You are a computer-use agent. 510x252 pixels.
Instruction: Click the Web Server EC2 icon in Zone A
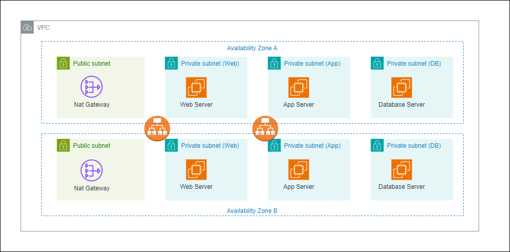(x=196, y=87)
